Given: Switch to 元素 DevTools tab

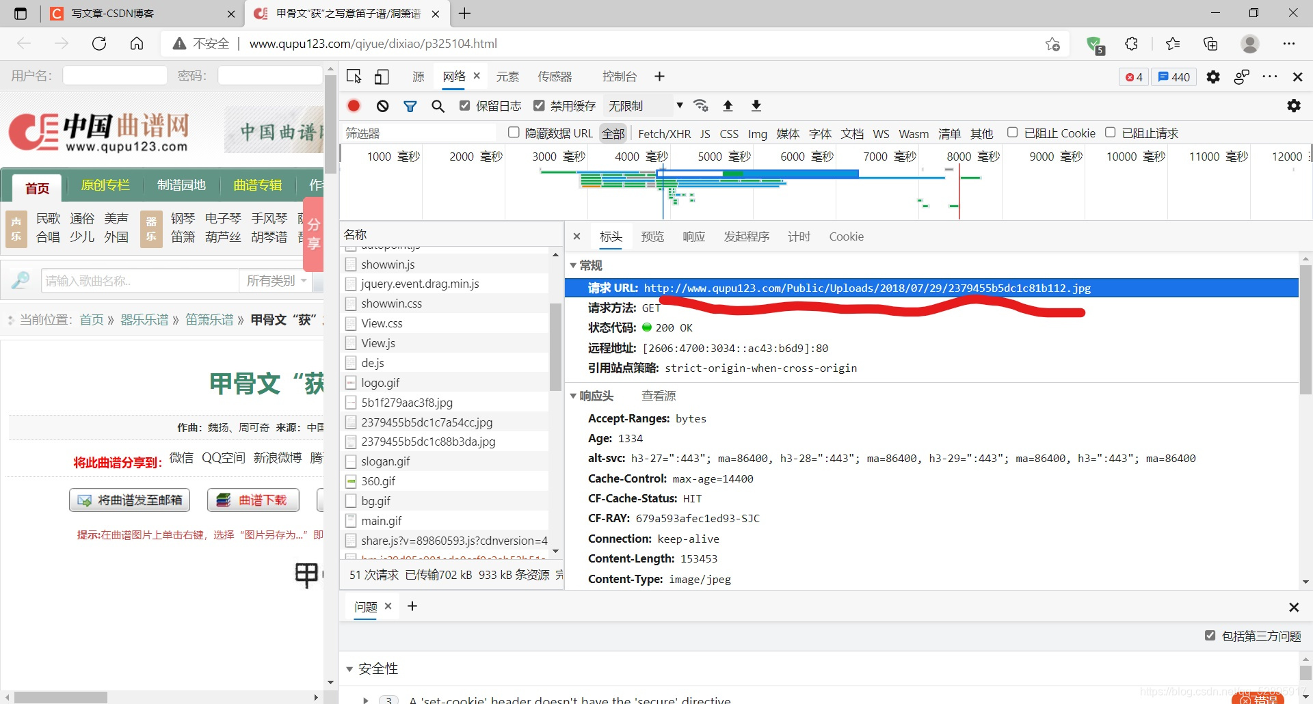Looking at the screenshot, I should [507, 77].
